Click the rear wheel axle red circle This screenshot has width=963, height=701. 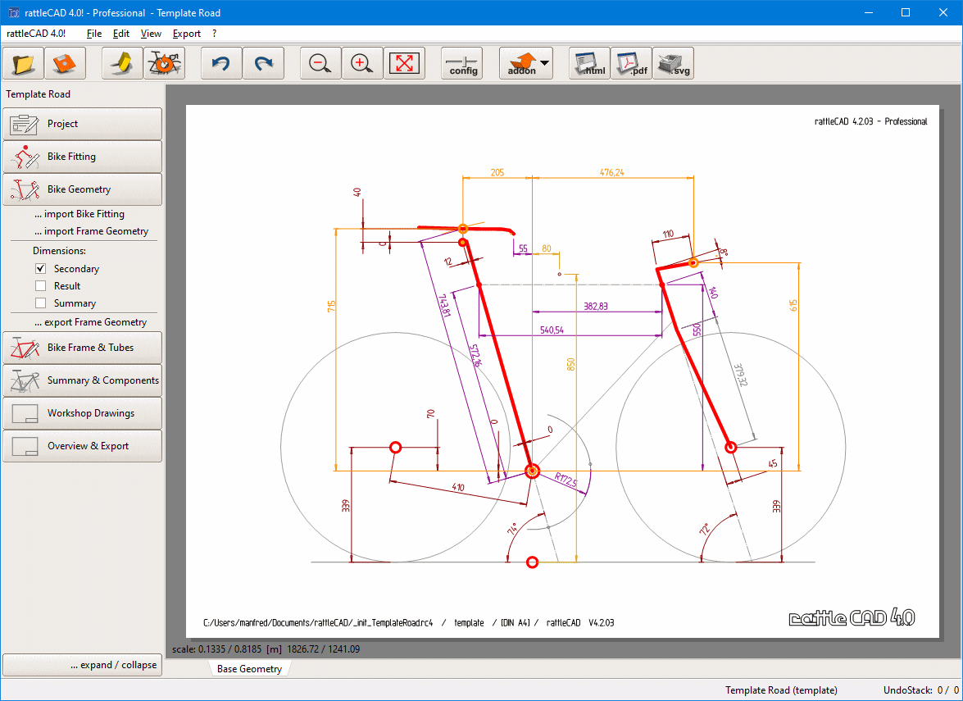396,448
